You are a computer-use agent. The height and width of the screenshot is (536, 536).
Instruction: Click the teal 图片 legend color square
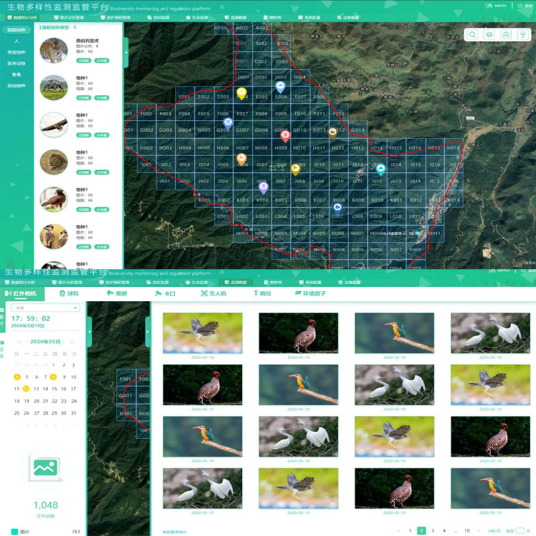tap(15, 531)
